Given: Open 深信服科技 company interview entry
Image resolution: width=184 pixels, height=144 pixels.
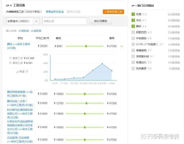Looking at the screenshot, I should (143, 57).
